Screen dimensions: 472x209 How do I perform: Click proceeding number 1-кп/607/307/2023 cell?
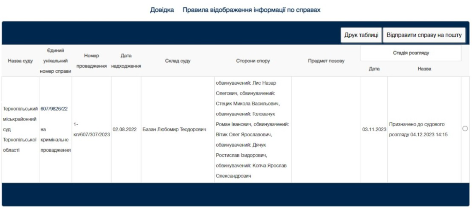point(92,129)
